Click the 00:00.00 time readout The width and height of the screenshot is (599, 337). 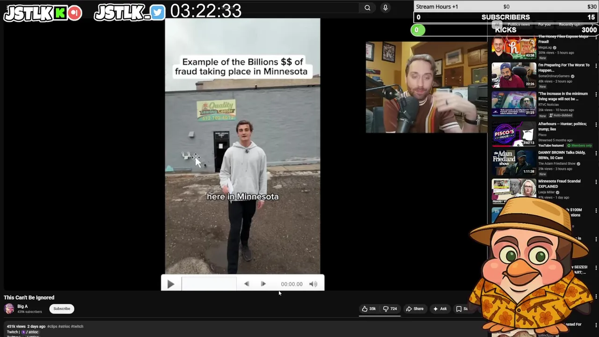click(x=292, y=284)
